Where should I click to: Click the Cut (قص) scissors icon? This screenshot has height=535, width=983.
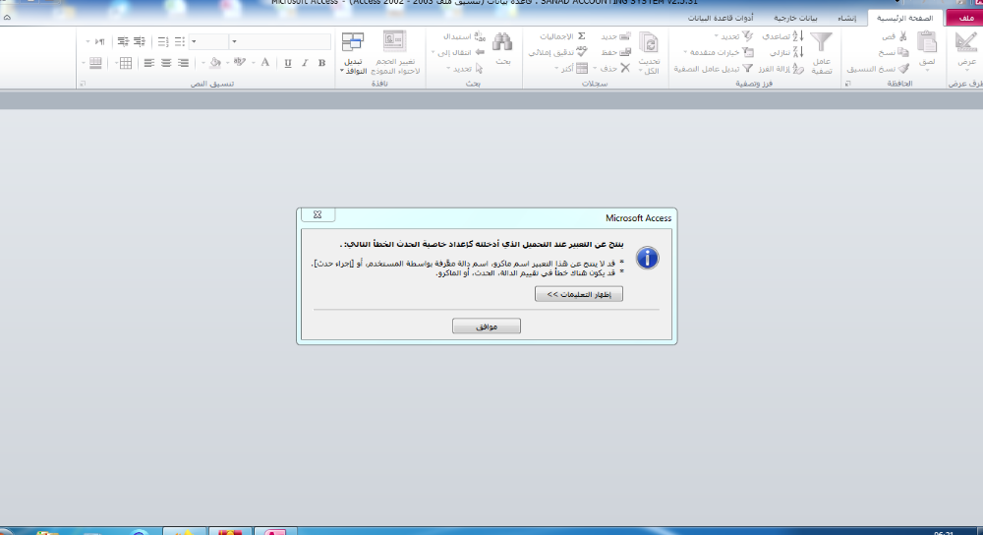(902, 36)
